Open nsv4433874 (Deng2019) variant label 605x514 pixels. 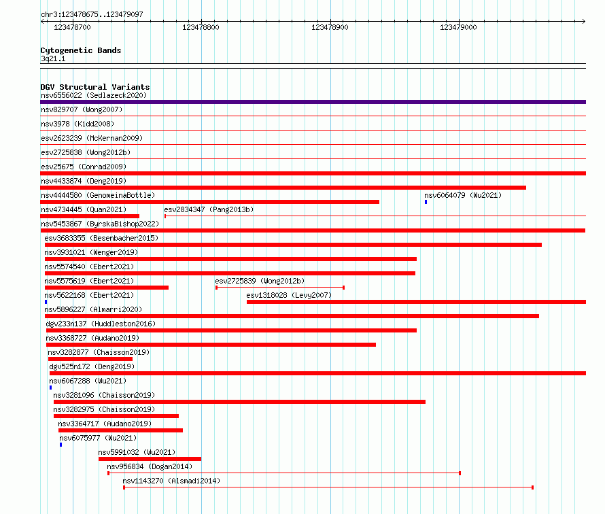pos(84,181)
